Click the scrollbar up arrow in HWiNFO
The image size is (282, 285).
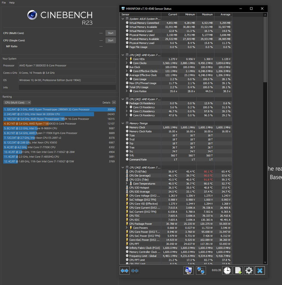pyautogui.click(x=265, y=15)
